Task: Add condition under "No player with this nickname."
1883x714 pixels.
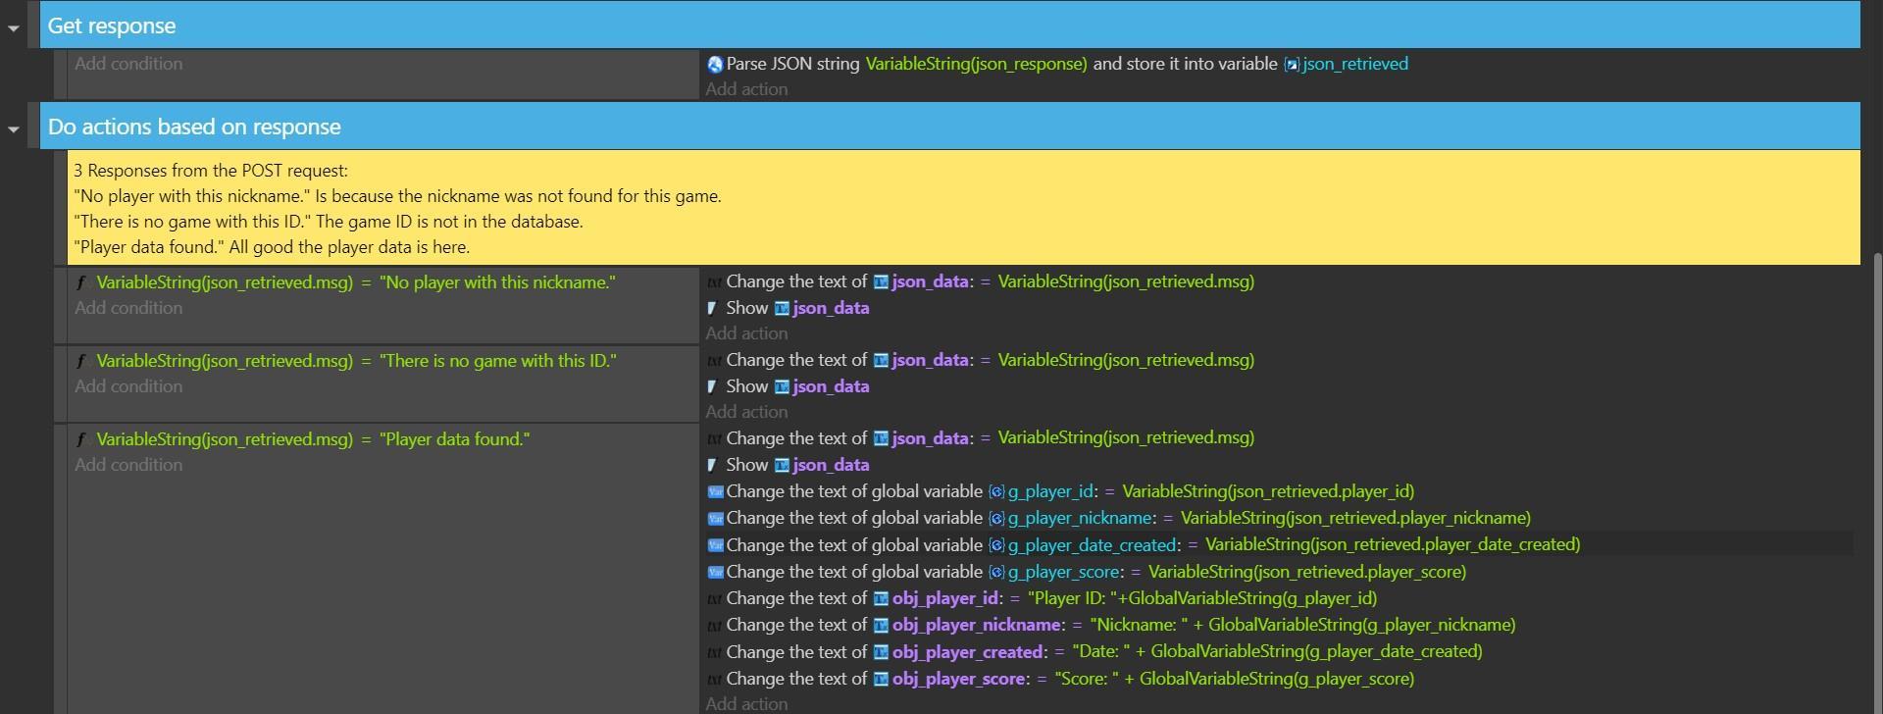Action: tap(128, 308)
